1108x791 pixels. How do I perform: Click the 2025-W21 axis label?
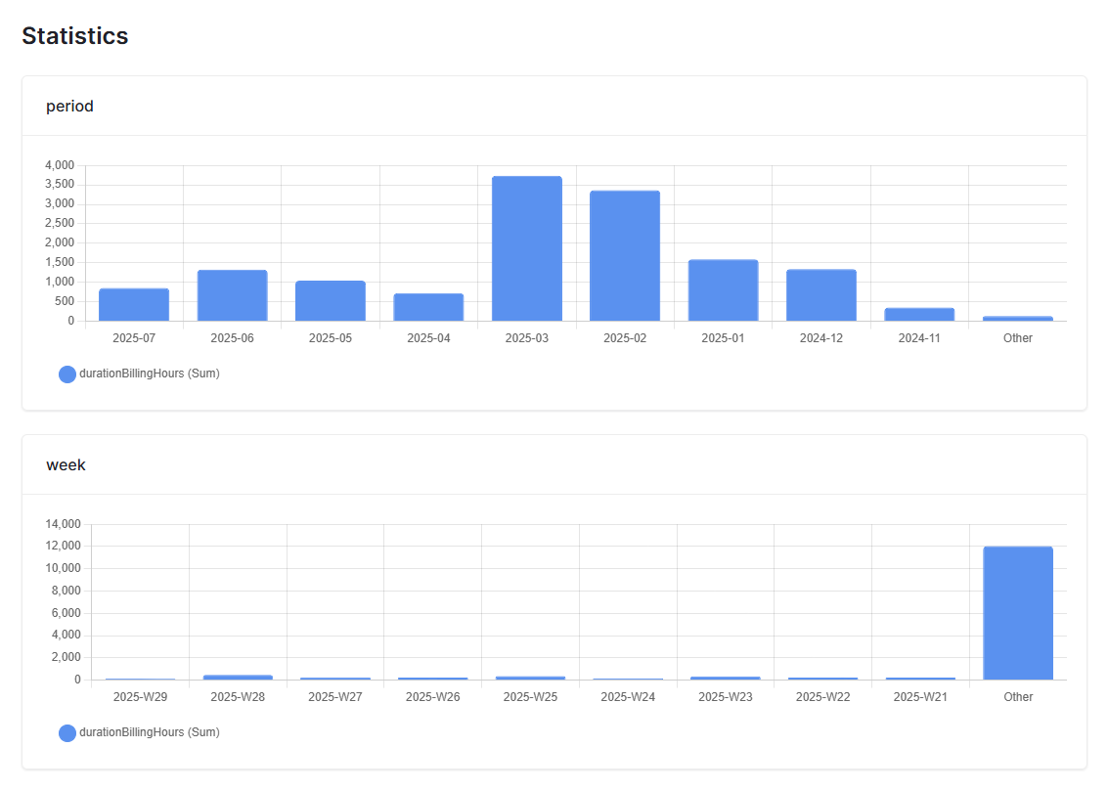(920, 697)
